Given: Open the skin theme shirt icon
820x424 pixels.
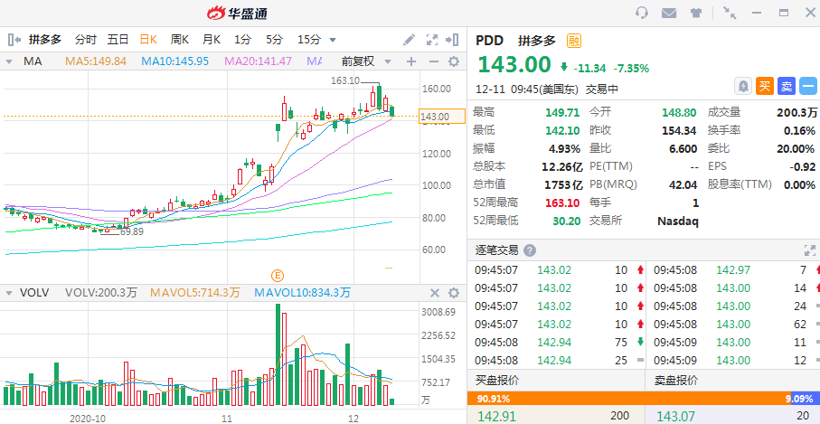Looking at the screenshot, I should point(696,13).
